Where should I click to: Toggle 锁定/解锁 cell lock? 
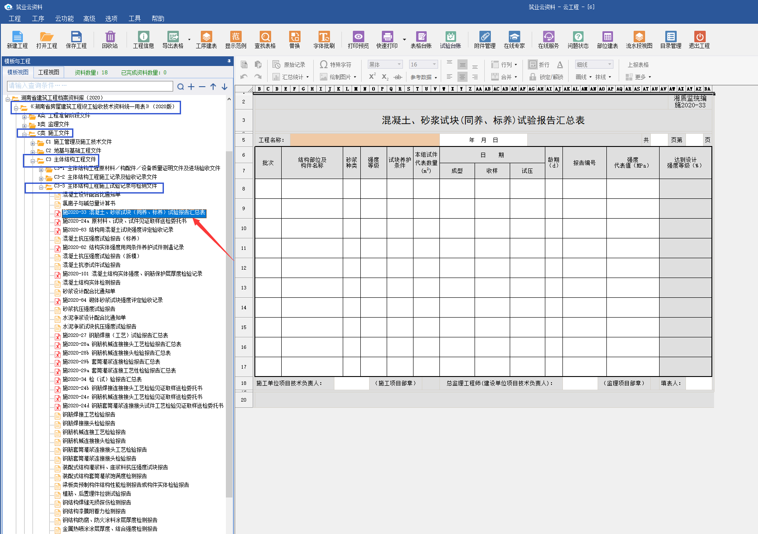click(546, 77)
